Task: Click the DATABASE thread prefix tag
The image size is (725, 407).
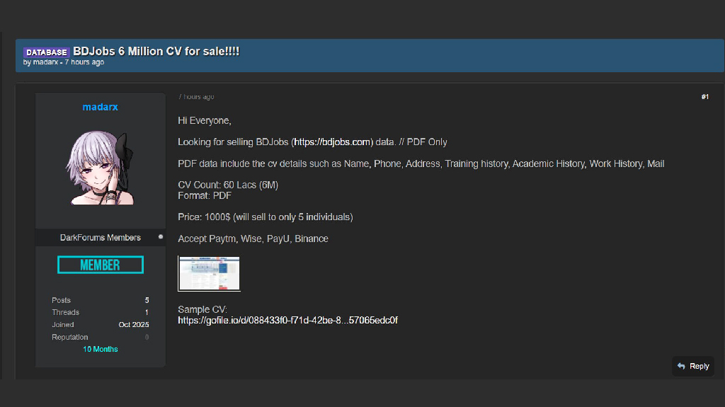Action: (46, 52)
